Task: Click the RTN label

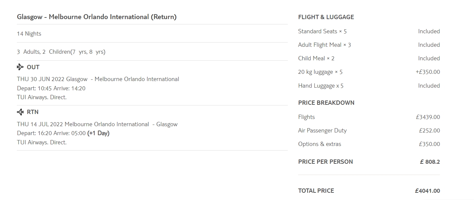Action: 33,112
